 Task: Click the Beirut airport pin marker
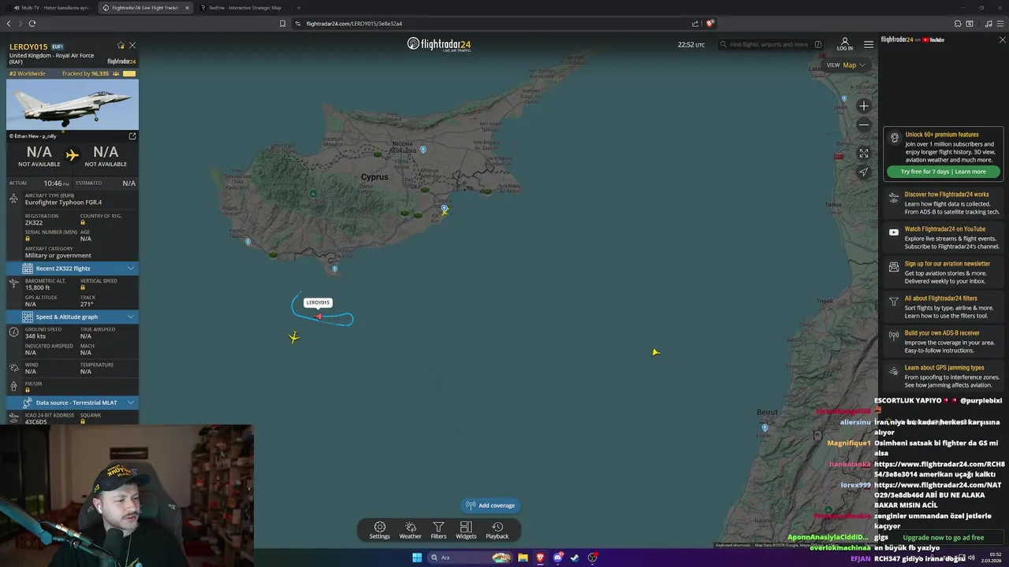765,428
